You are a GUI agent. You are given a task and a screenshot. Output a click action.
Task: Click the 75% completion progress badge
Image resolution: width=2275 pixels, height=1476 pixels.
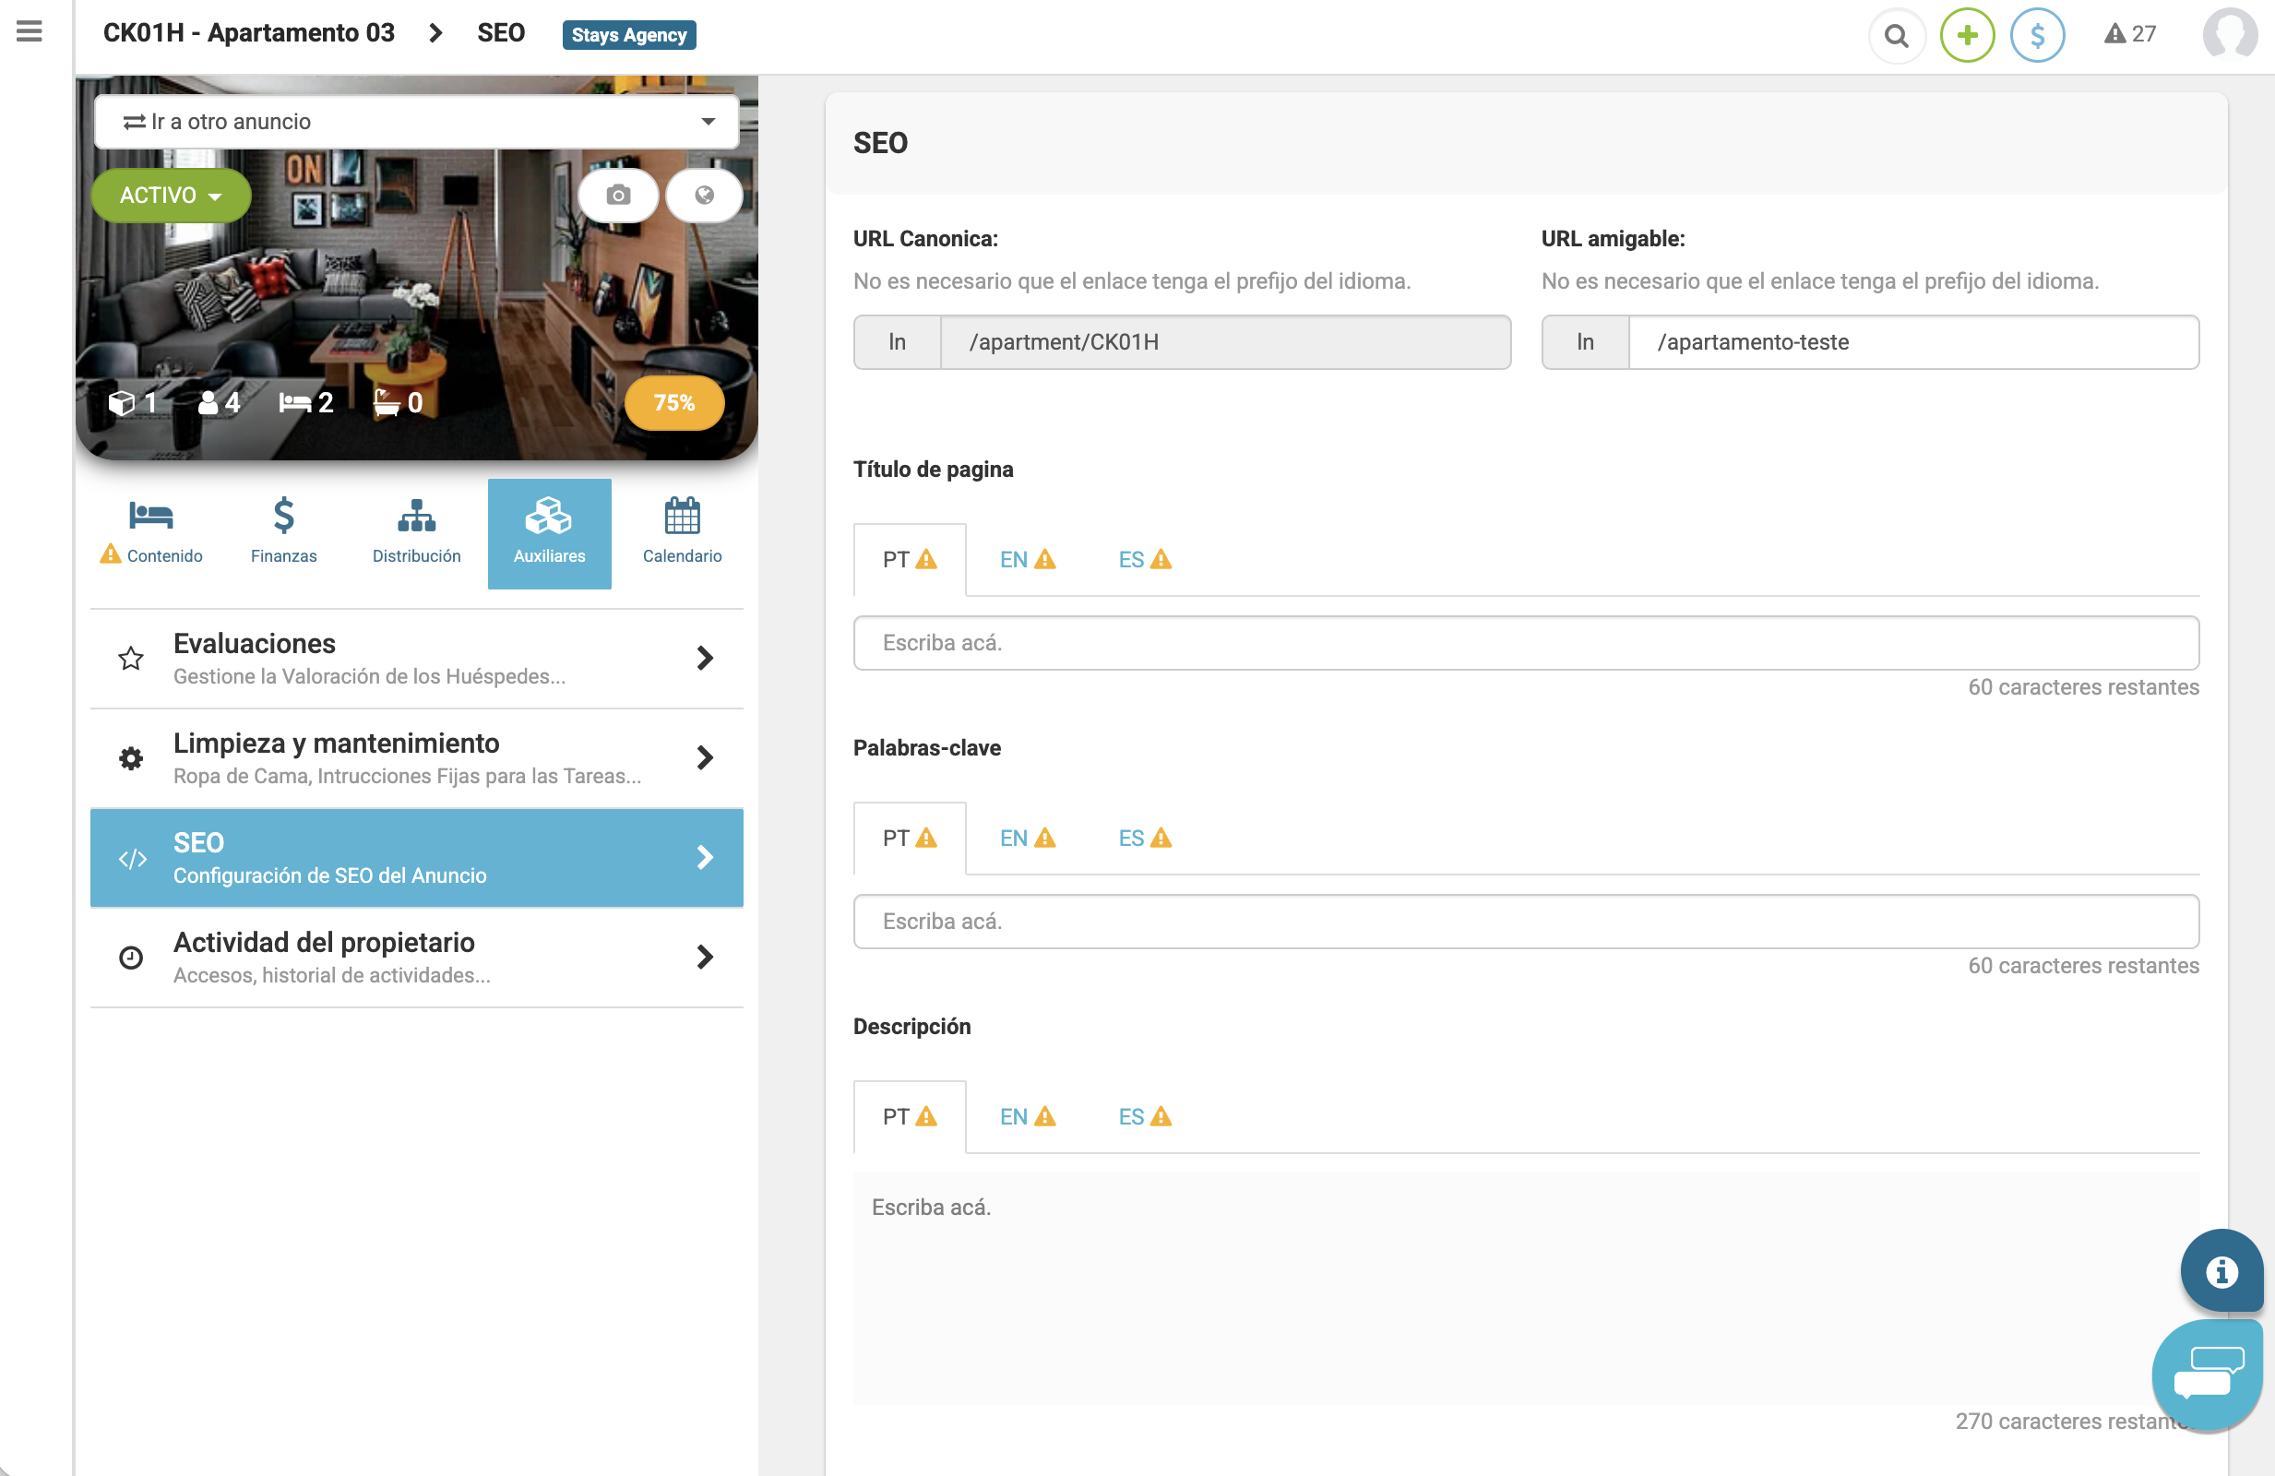click(x=673, y=402)
